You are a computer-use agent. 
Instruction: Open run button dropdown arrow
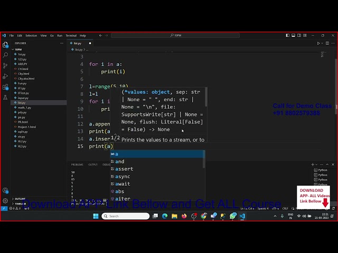[322, 43]
